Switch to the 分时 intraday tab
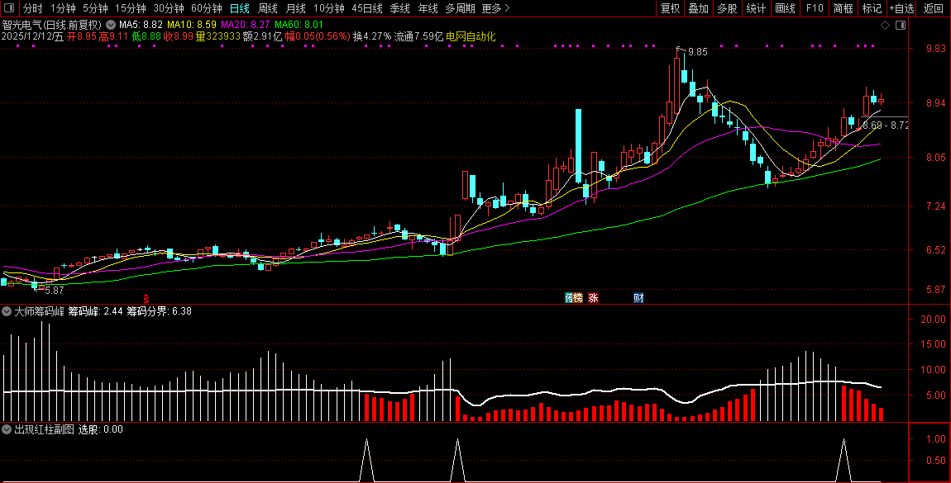951x483 pixels. click(33, 8)
